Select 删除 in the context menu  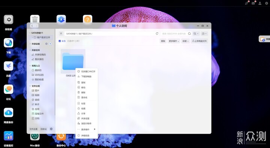87,93
